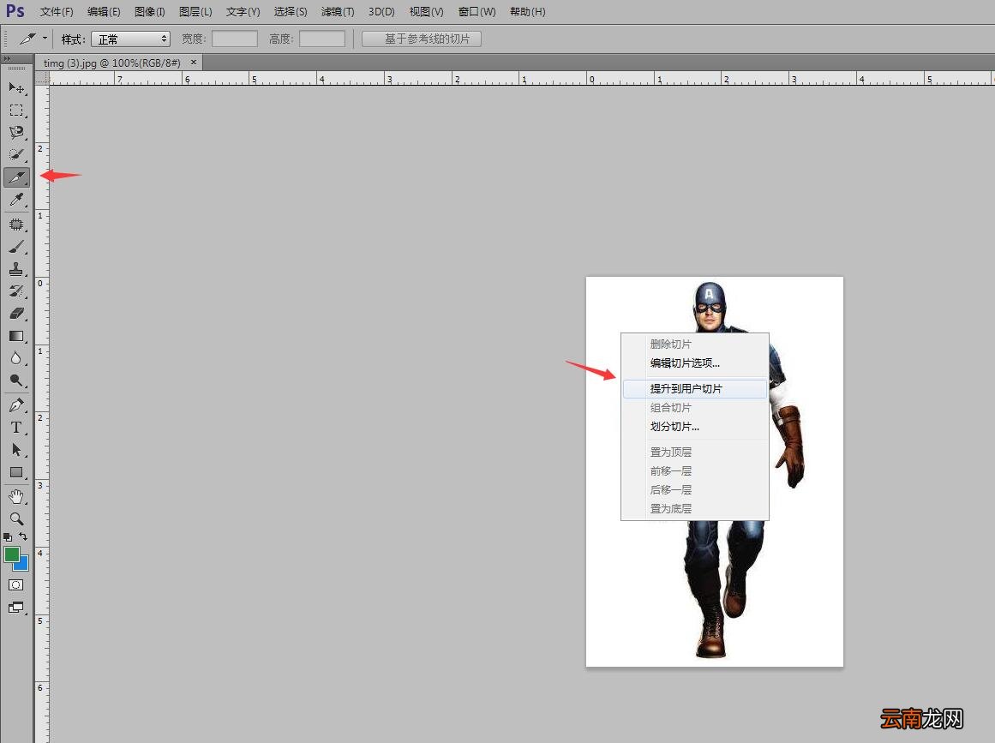This screenshot has height=743, width=995.
Task: Open the slice tool preset picker arrow
Action: point(45,39)
